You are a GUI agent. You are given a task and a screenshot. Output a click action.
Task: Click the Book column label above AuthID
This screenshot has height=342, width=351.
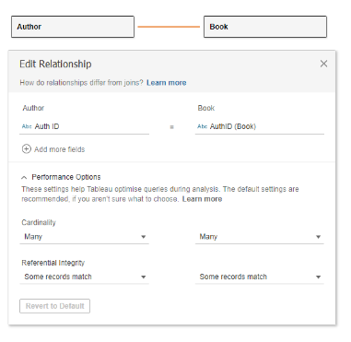[x=206, y=108]
